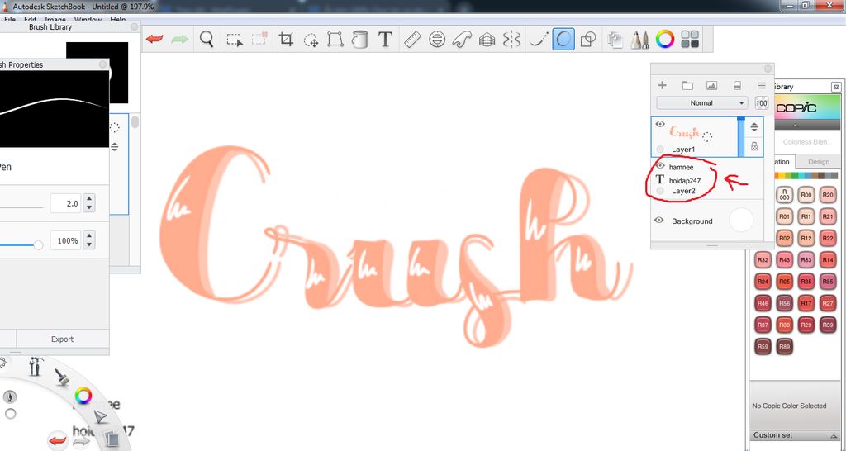Open the Normal blend mode dropdown
This screenshot has width=846, height=451.
pos(701,103)
